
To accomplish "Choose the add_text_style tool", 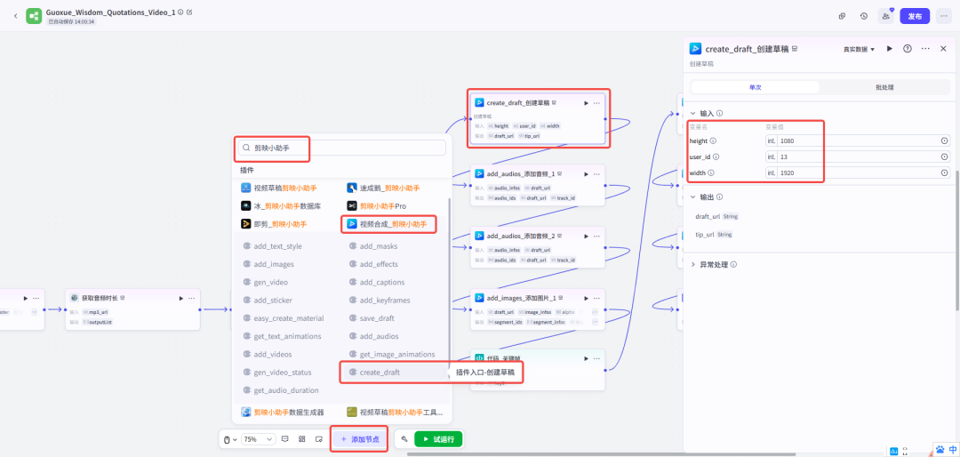I will point(273,246).
